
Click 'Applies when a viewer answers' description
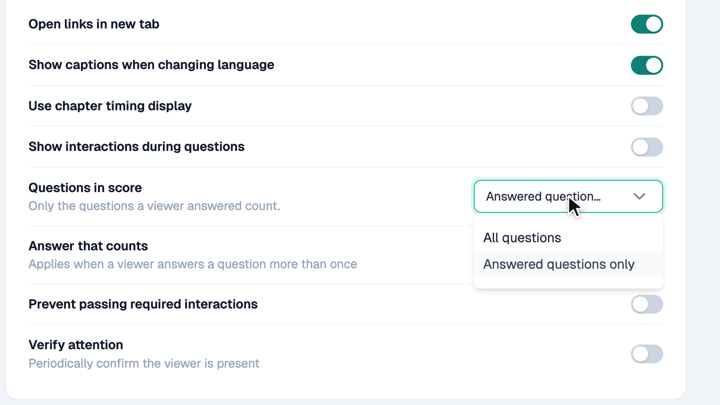192,264
